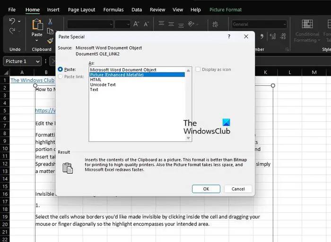Expand the Paste button dropdown arrow
This screenshot has height=242, width=331.
[x=37, y=40]
